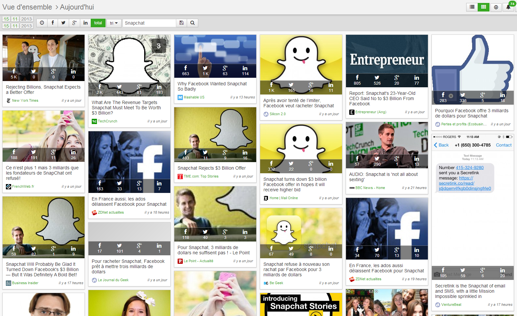Image resolution: width=517 pixels, height=316 pixels.
Task: Open Home | Mail Online source
Action: pyautogui.click(x=284, y=198)
